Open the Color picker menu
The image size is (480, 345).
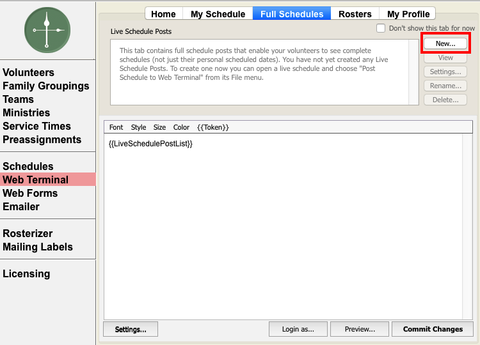pyautogui.click(x=181, y=127)
